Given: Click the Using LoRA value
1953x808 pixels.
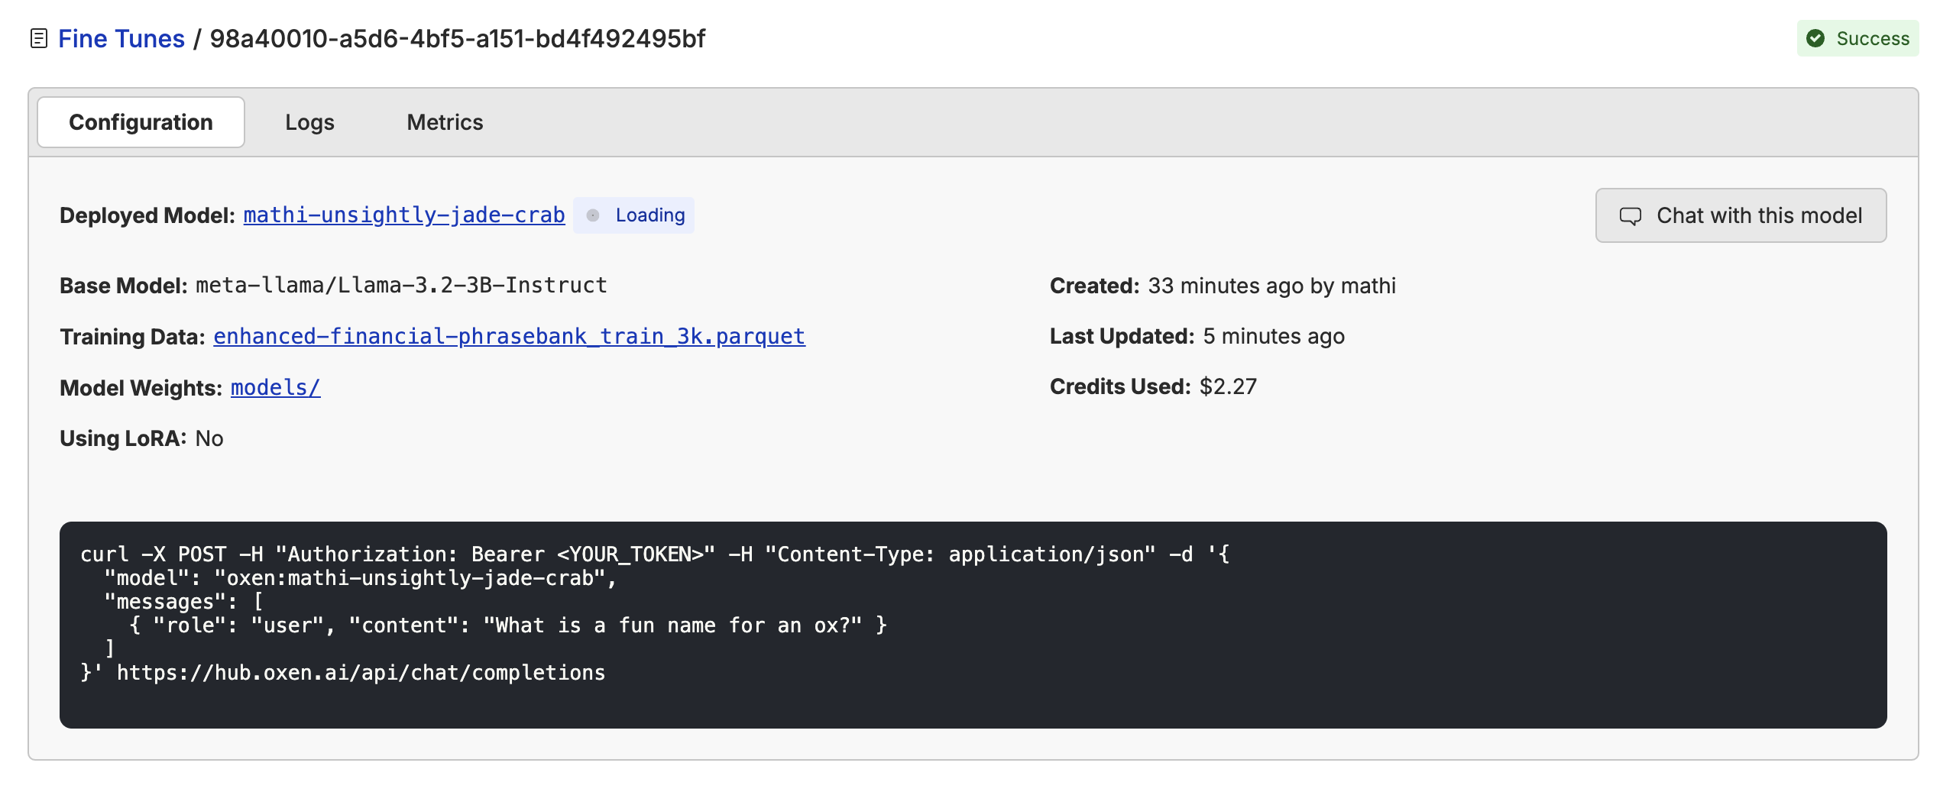Looking at the screenshot, I should (x=209, y=438).
